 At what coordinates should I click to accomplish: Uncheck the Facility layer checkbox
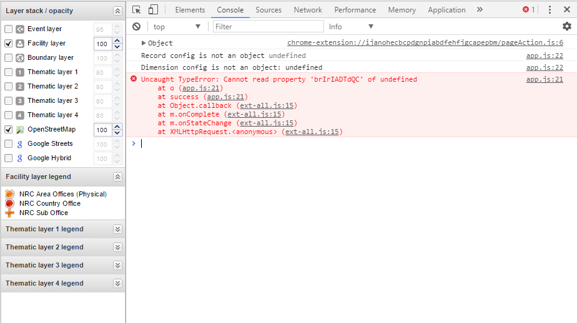click(9, 44)
